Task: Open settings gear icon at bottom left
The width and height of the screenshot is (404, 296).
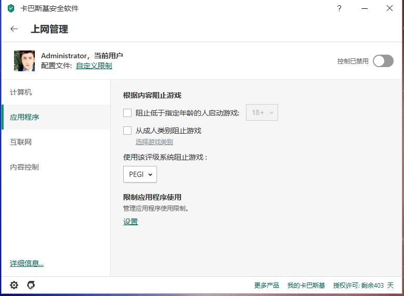Action: pyautogui.click(x=14, y=285)
